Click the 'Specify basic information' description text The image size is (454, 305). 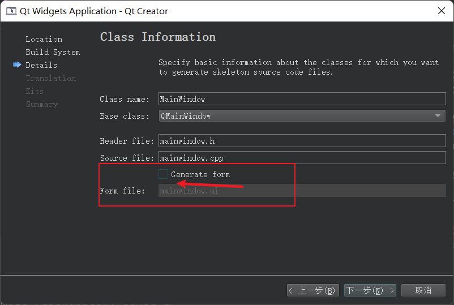tap(298, 67)
